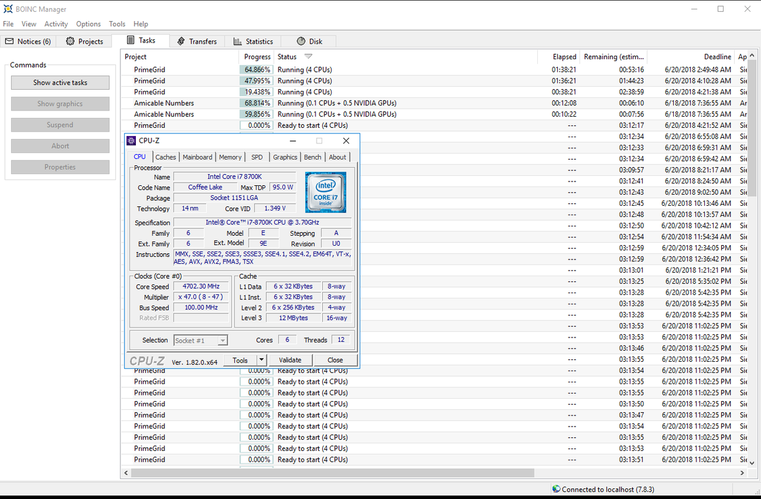Click the Core VID 1.349 V value
Viewport: 761px width, 499px height.
(x=275, y=209)
